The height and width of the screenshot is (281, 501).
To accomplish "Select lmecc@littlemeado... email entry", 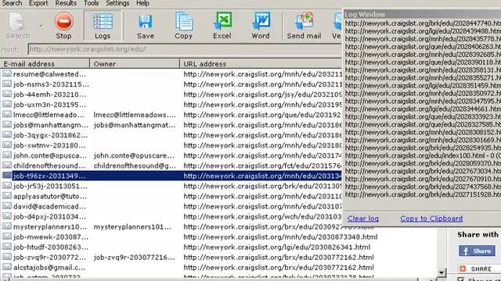I will point(49,115).
